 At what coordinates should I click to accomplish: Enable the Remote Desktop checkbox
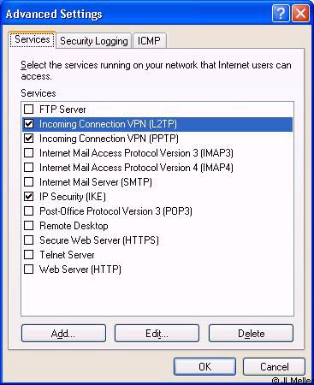point(29,226)
